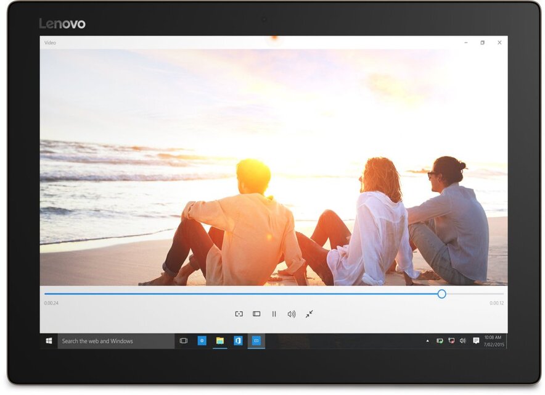
Task: Open the calendar by clicking the clock
Action: [491, 340]
